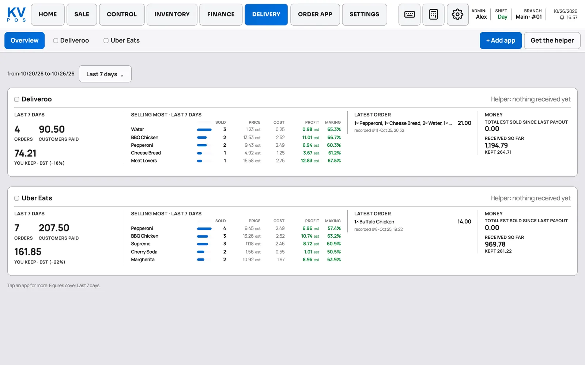Click the 1× Buffalo Chicken latest order
Viewport: 585px width, 365px height.
(x=374, y=222)
